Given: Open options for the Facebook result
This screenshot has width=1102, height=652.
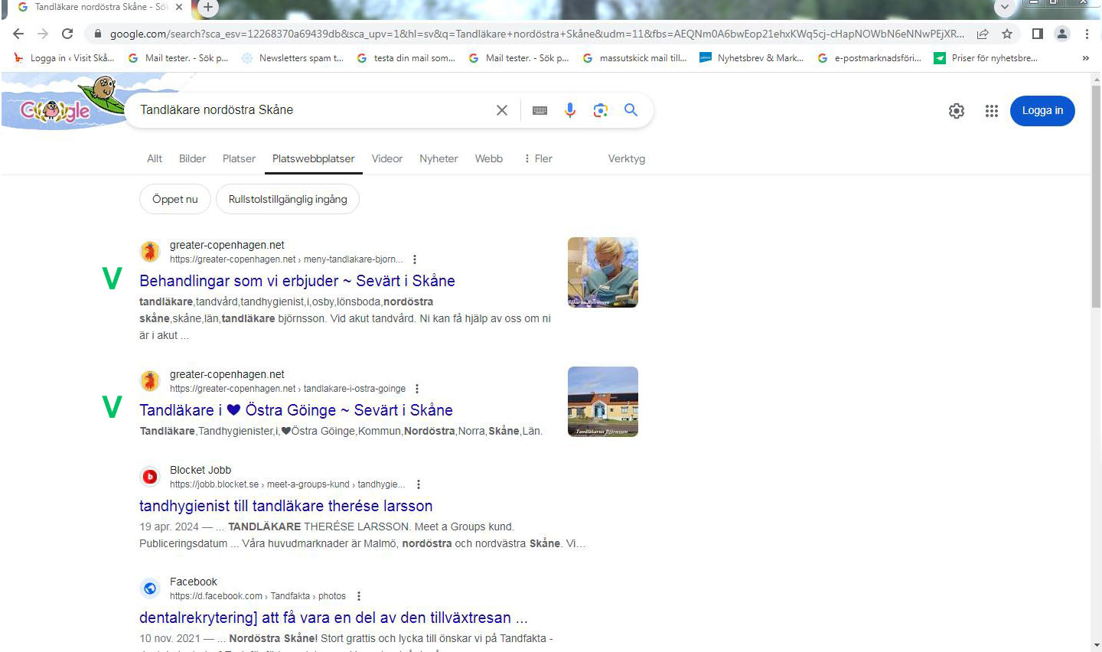Looking at the screenshot, I should 359,596.
